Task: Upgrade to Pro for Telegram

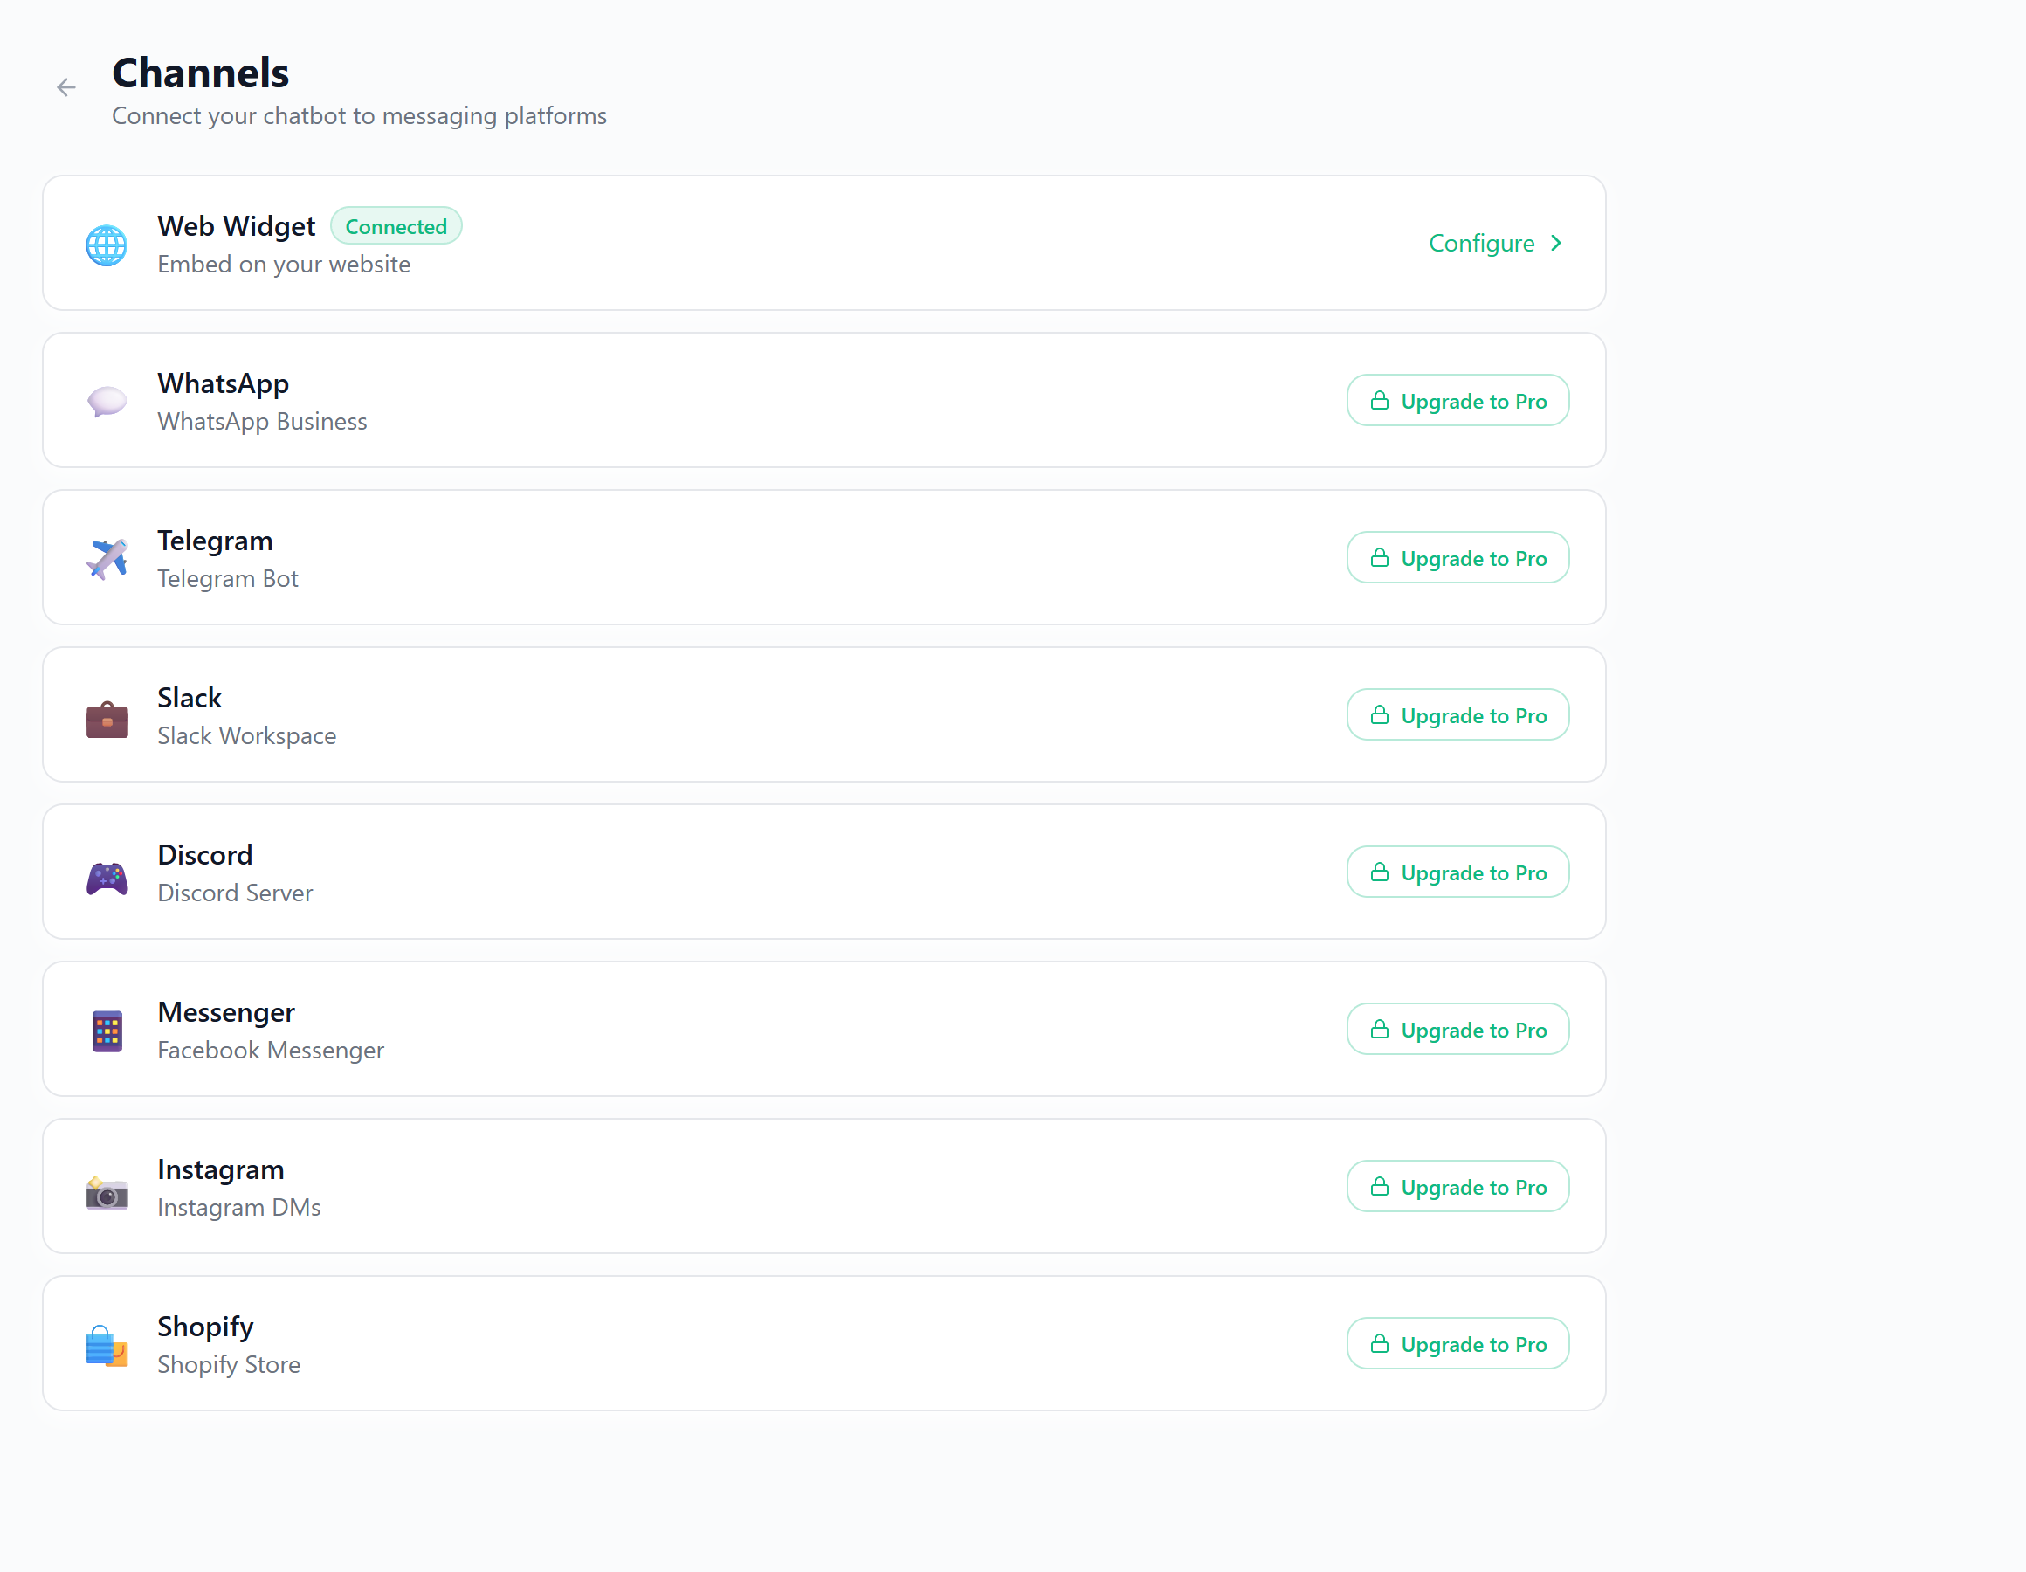Action: [1457, 558]
